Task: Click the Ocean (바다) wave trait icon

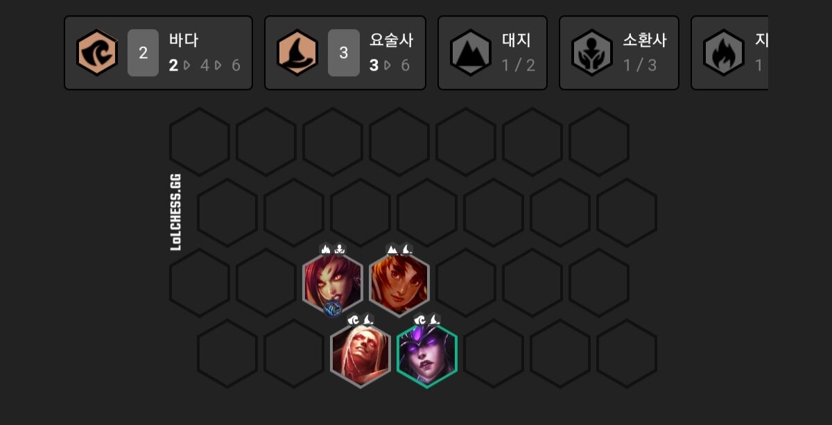Action: [x=97, y=53]
